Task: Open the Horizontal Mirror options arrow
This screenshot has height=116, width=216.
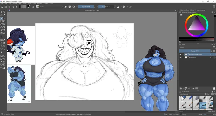Action: point(121,7)
